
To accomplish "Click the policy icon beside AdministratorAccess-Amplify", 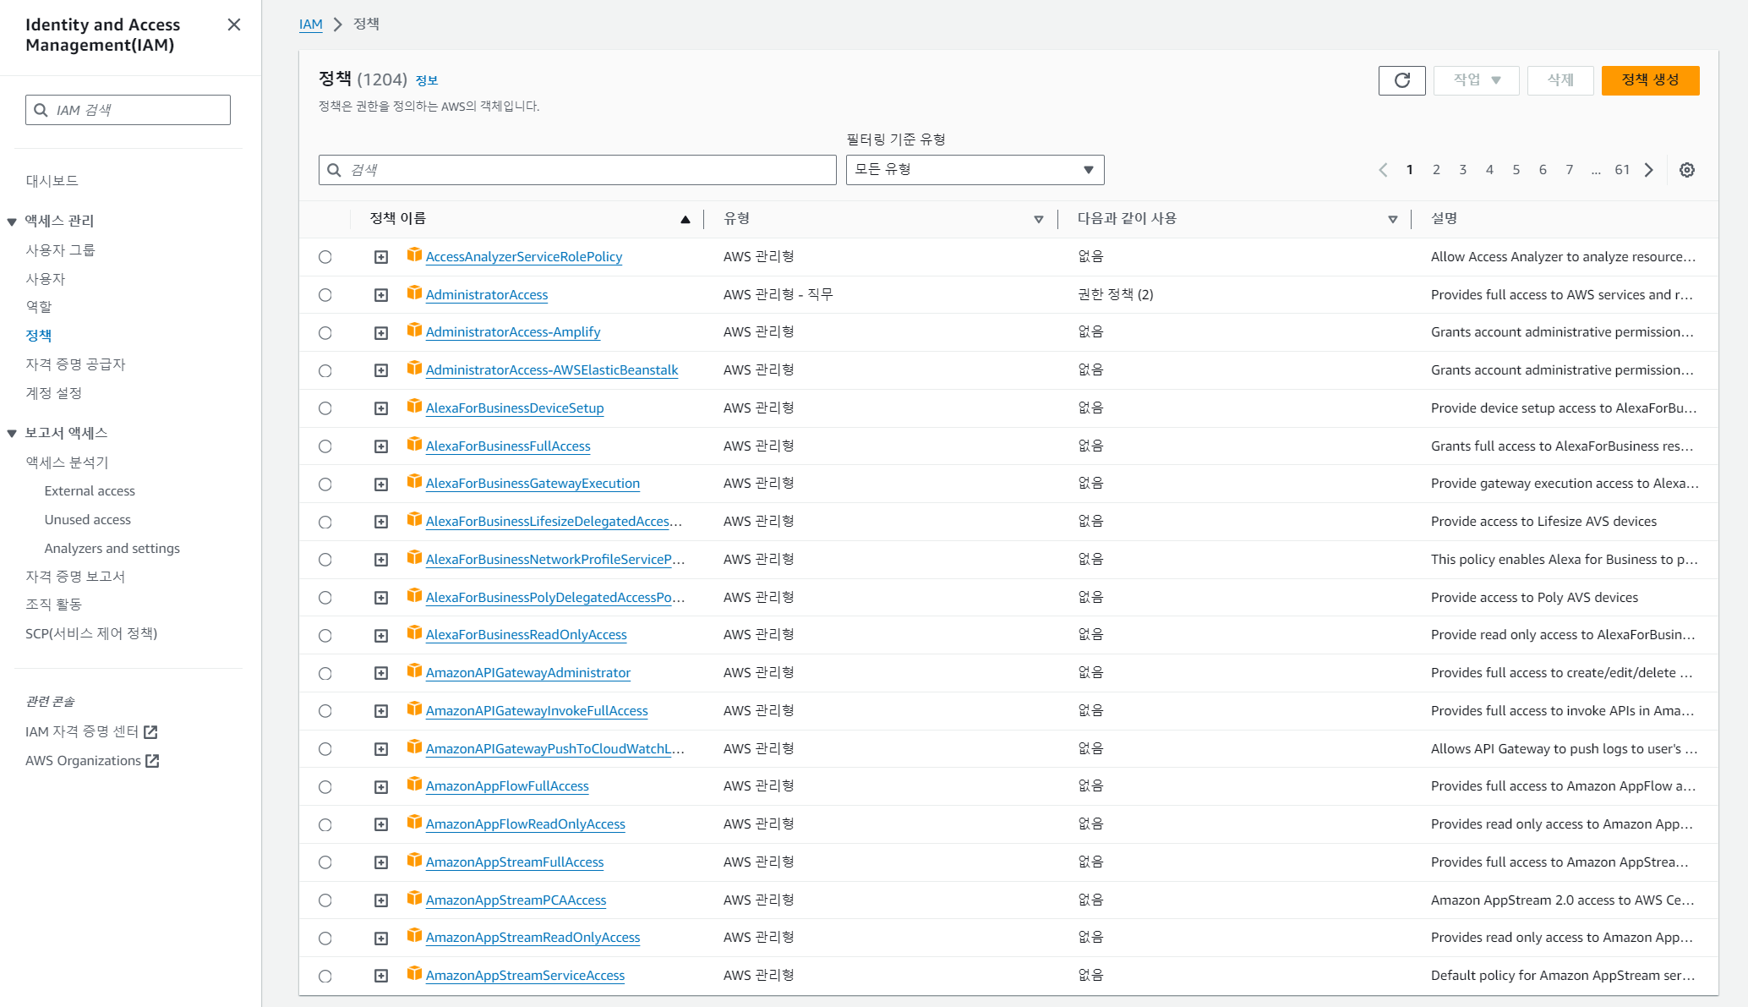I will coord(414,330).
